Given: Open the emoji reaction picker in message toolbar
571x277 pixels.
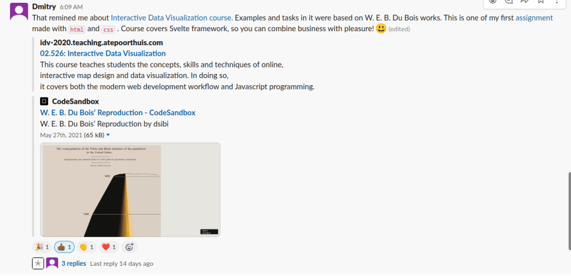Looking at the screenshot, I should click(493, 2).
